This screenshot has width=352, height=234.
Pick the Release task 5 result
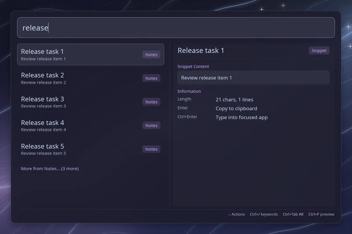[91, 149]
